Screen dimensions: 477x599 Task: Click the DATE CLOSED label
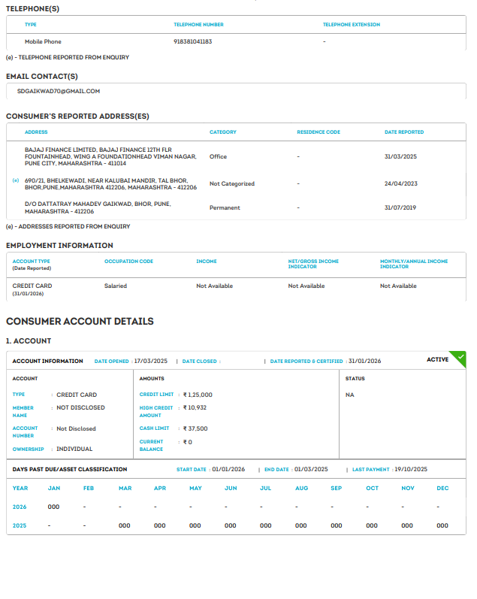[199, 362]
